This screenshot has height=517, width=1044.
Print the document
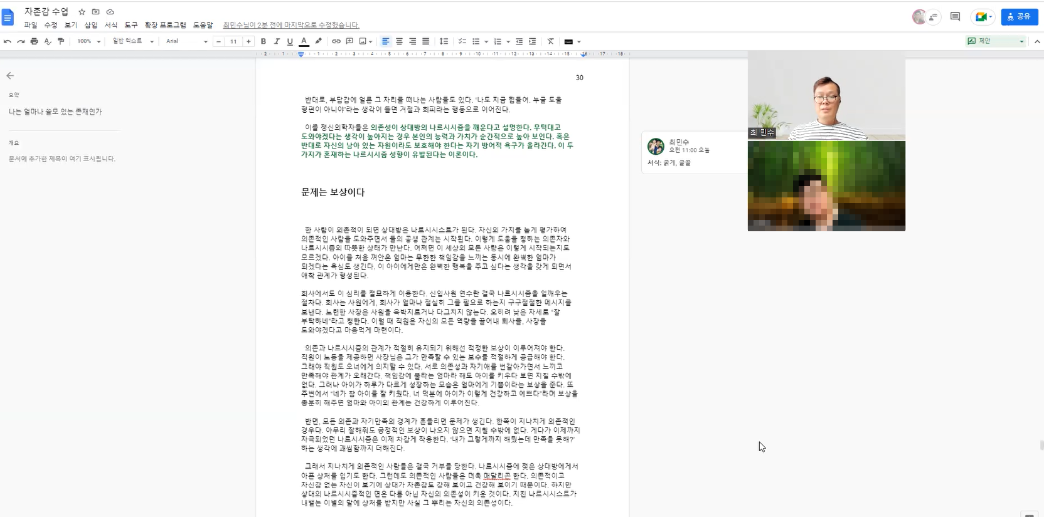(34, 41)
